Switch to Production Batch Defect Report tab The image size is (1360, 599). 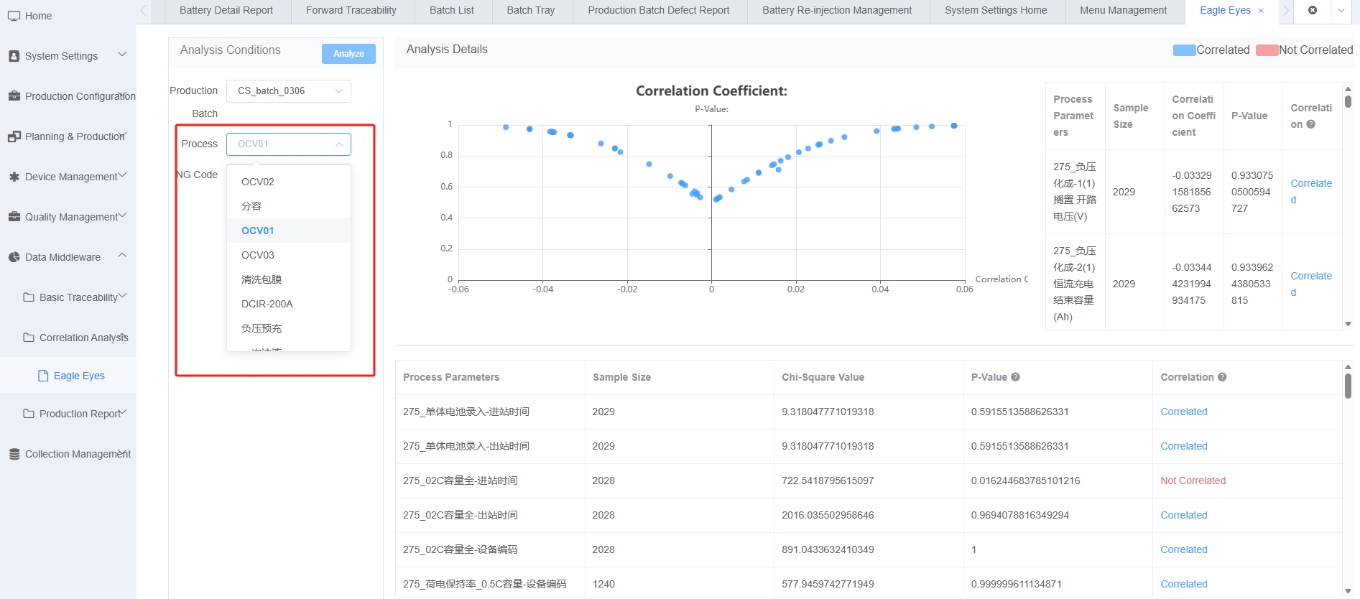(x=659, y=11)
